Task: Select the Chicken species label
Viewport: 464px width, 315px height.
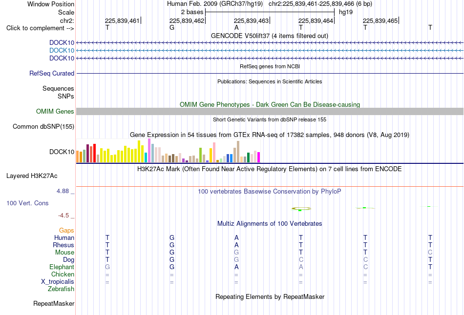Action: (63, 274)
